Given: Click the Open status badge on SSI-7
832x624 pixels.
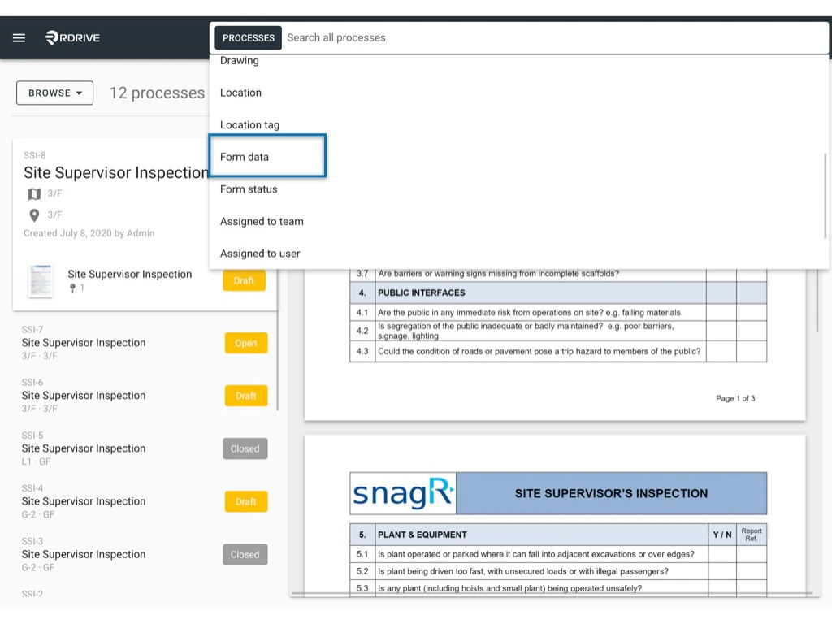Looking at the screenshot, I should click(x=245, y=343).
